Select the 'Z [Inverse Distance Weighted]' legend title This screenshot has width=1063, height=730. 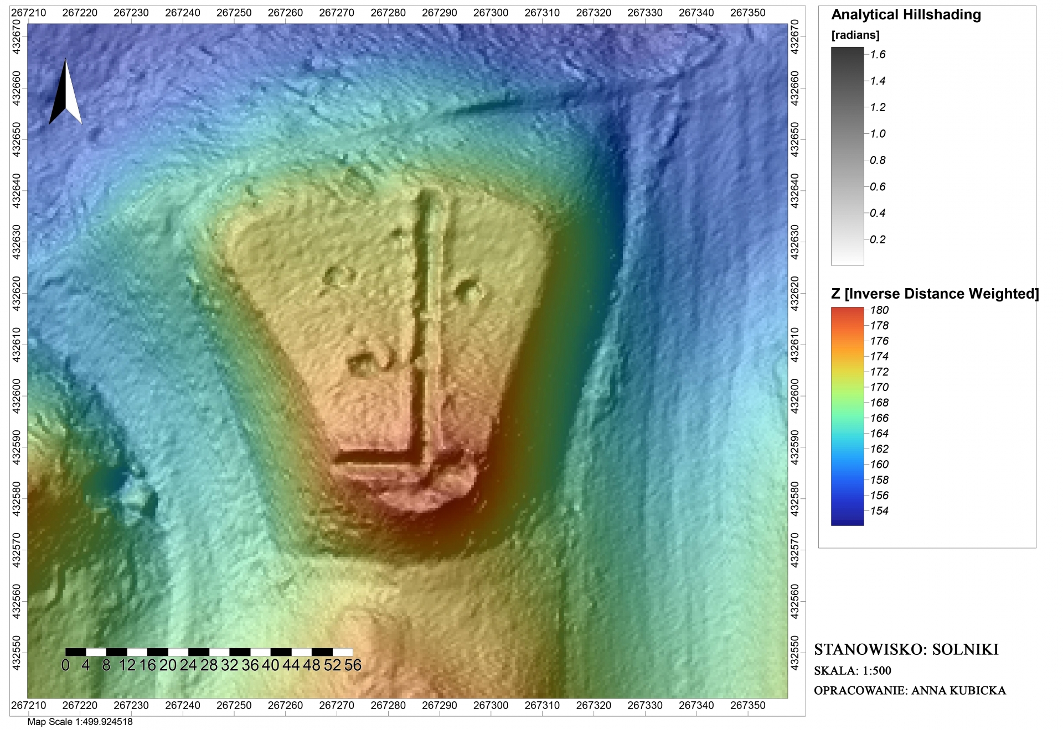[x=935, y=294]
